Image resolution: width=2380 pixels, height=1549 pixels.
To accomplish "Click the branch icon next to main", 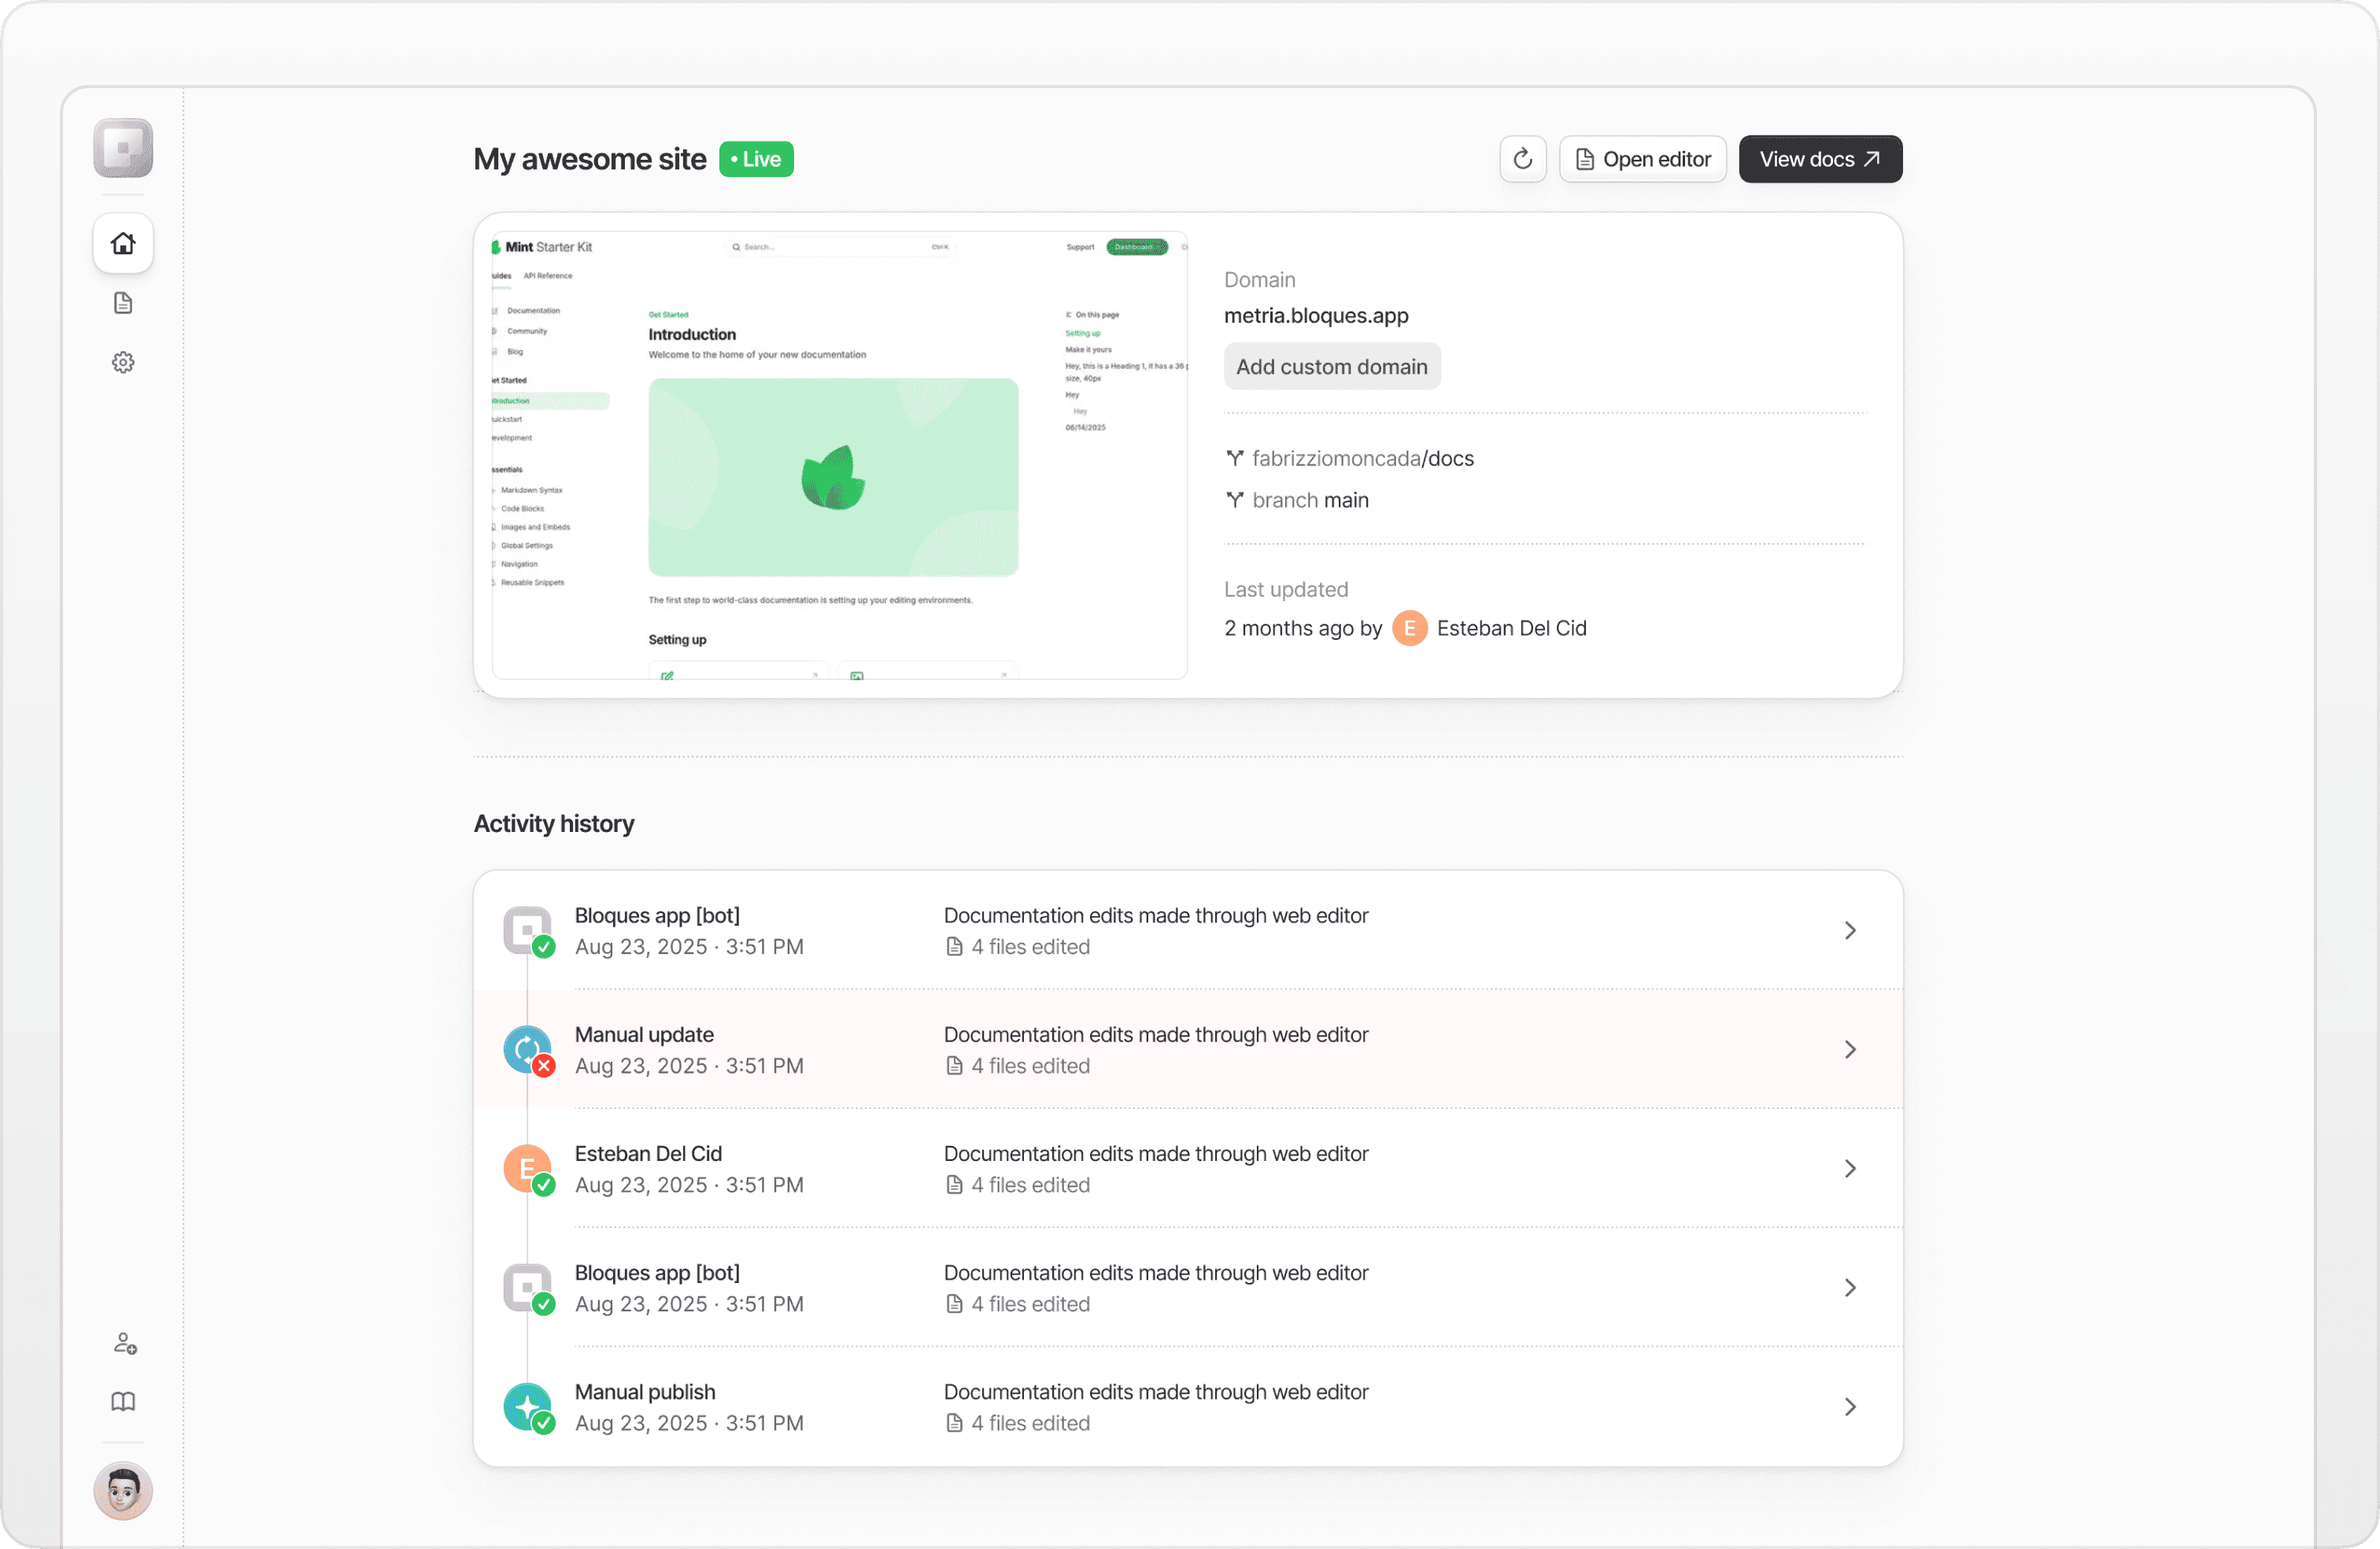I will tap(1236, 500).
